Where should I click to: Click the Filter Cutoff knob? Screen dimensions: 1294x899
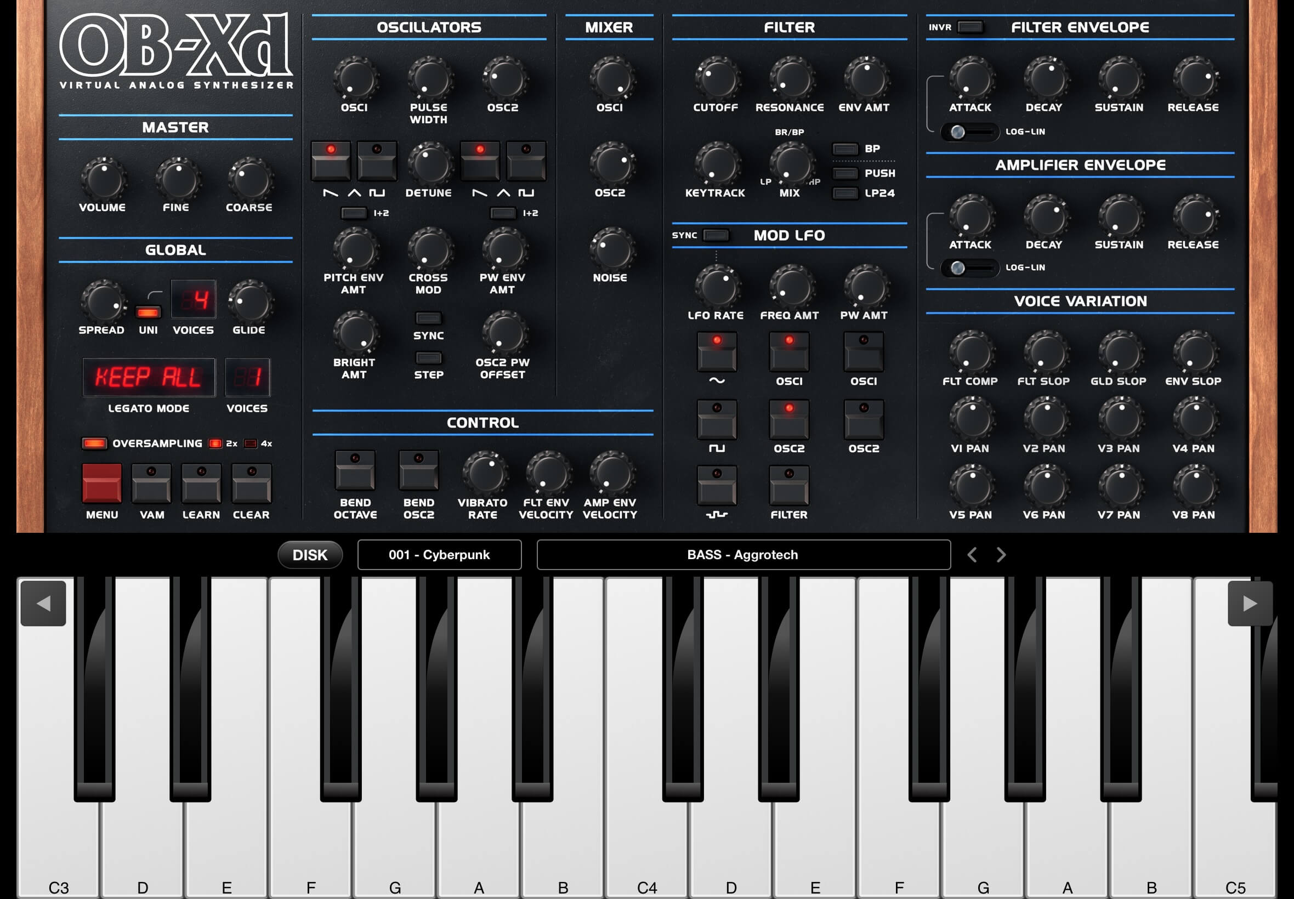coord(717,79)
